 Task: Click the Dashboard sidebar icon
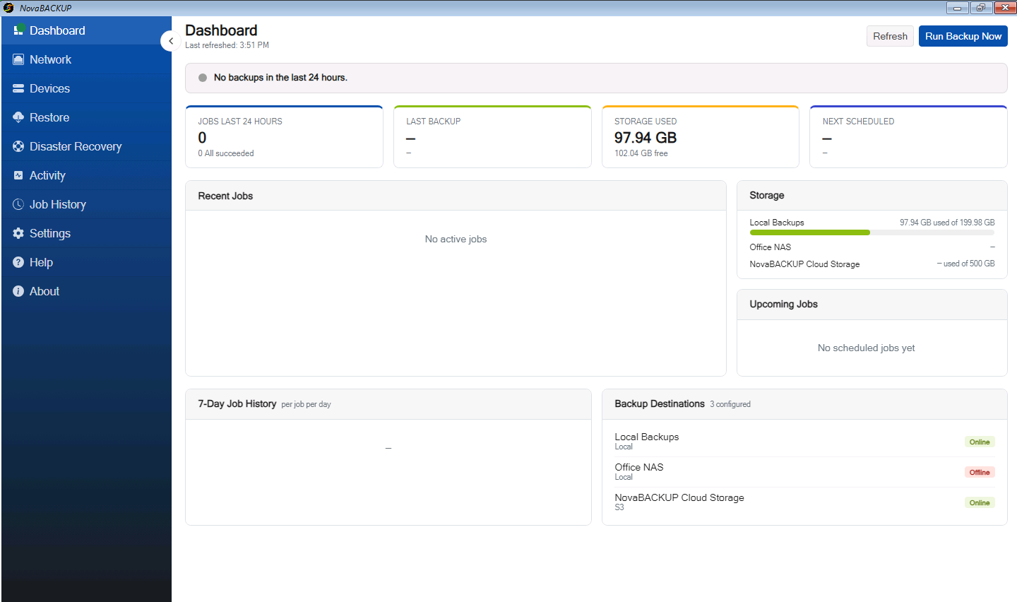pyautogui.click(x=19, y=30)
